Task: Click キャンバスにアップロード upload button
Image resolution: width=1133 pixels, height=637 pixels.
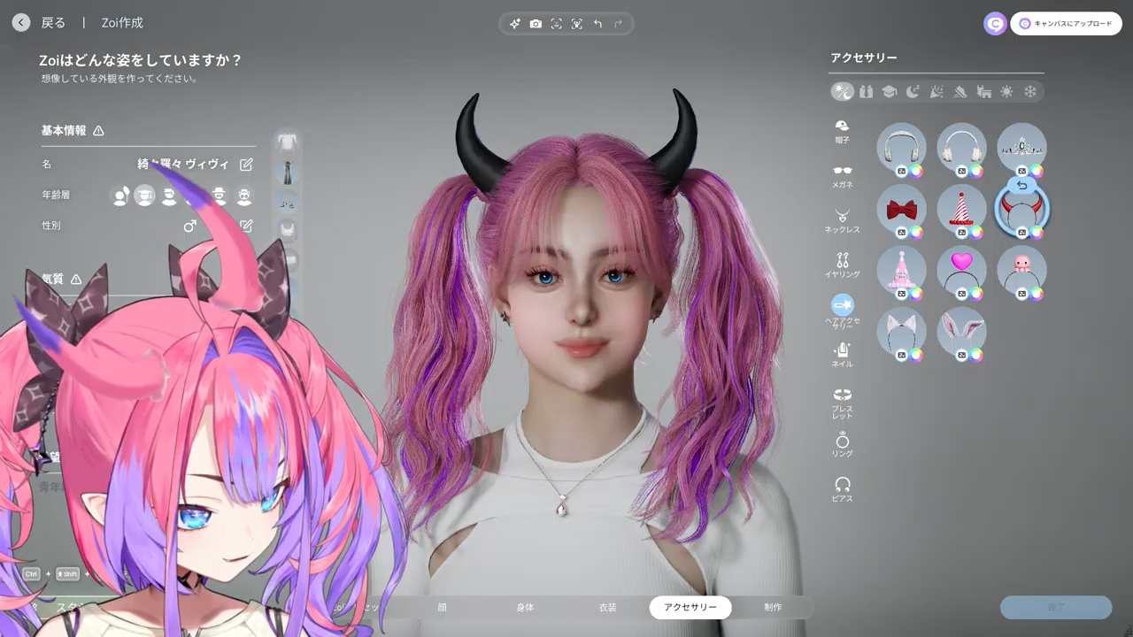Action: tap(1066, 24)
